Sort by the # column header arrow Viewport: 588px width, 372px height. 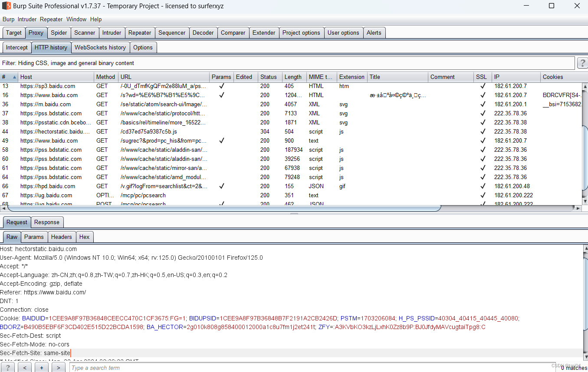(14, 77)
